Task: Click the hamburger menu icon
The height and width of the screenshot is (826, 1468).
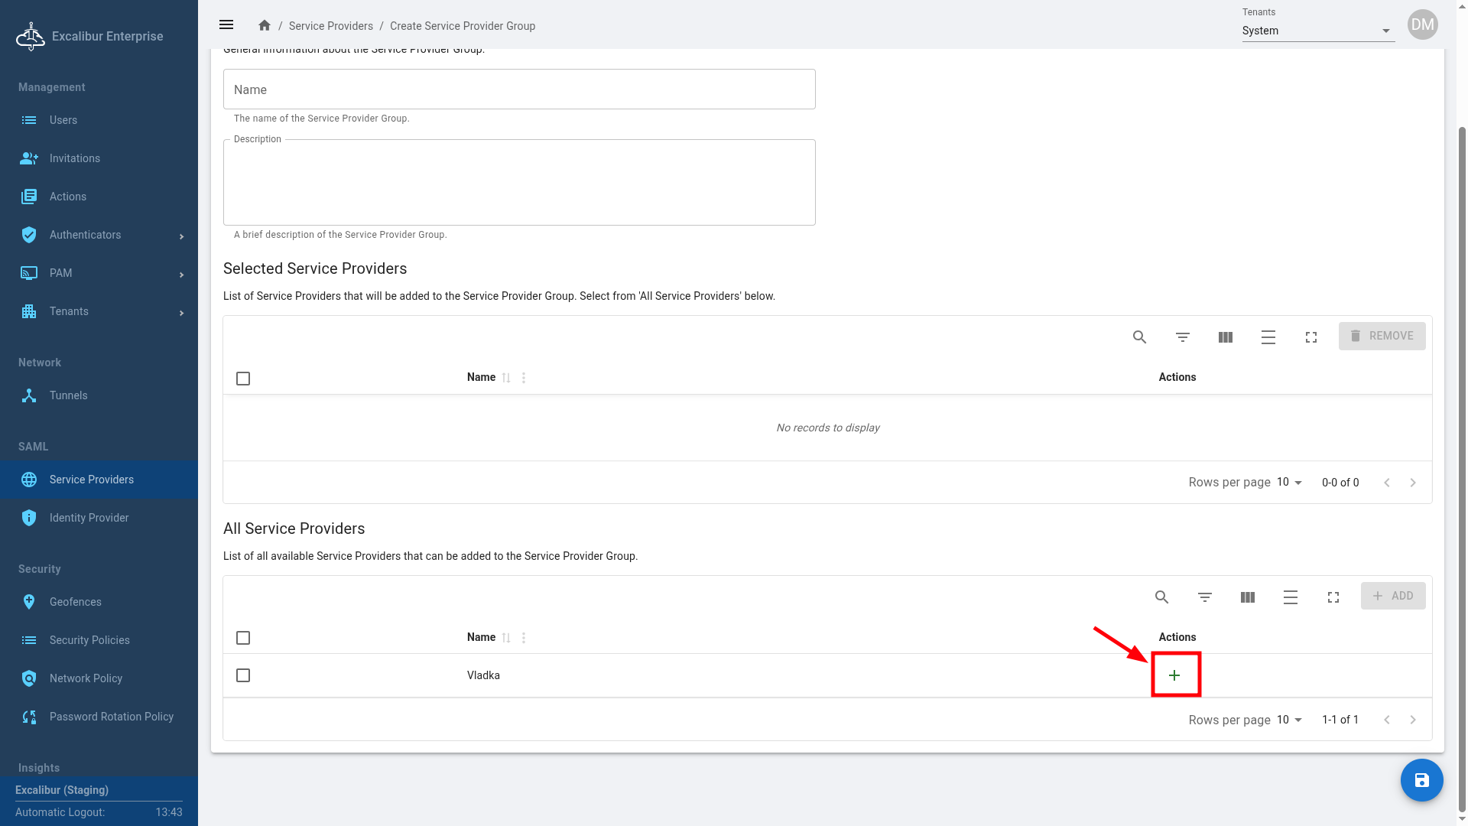Action: point(226,24)
